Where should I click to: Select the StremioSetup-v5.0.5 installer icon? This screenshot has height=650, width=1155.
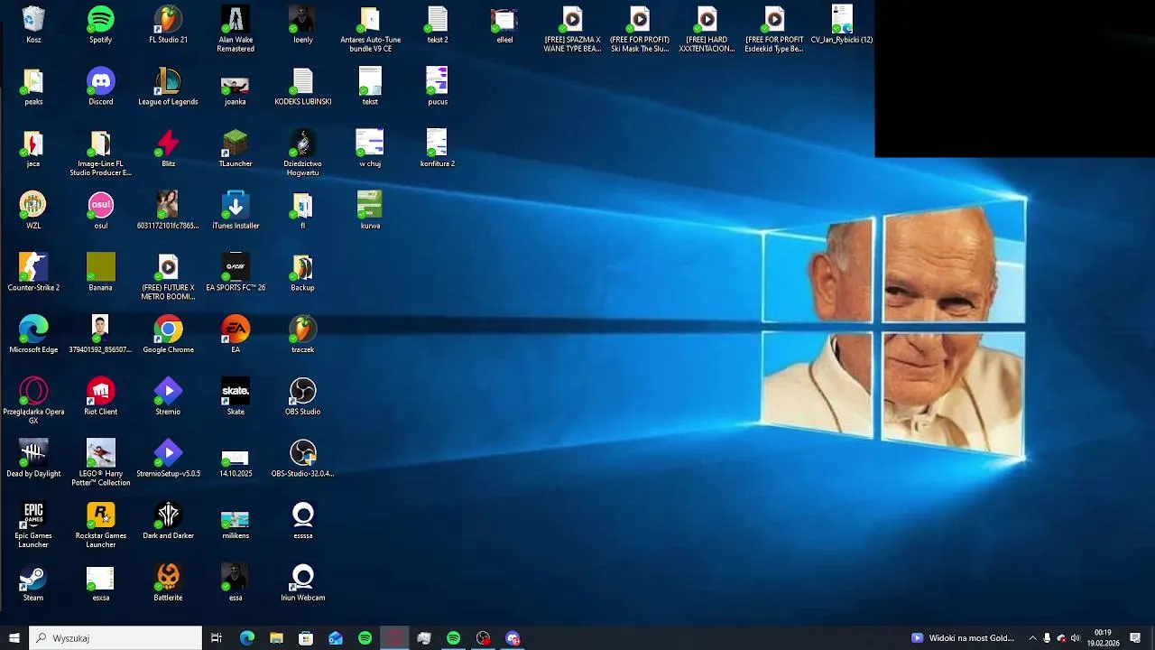click(168, 459)
